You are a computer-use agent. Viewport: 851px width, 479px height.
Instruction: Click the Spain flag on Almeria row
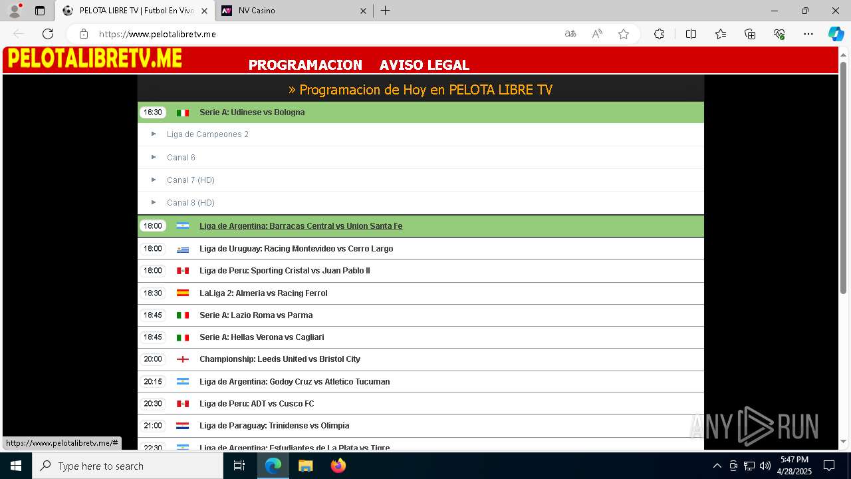(x=183, y=293)
